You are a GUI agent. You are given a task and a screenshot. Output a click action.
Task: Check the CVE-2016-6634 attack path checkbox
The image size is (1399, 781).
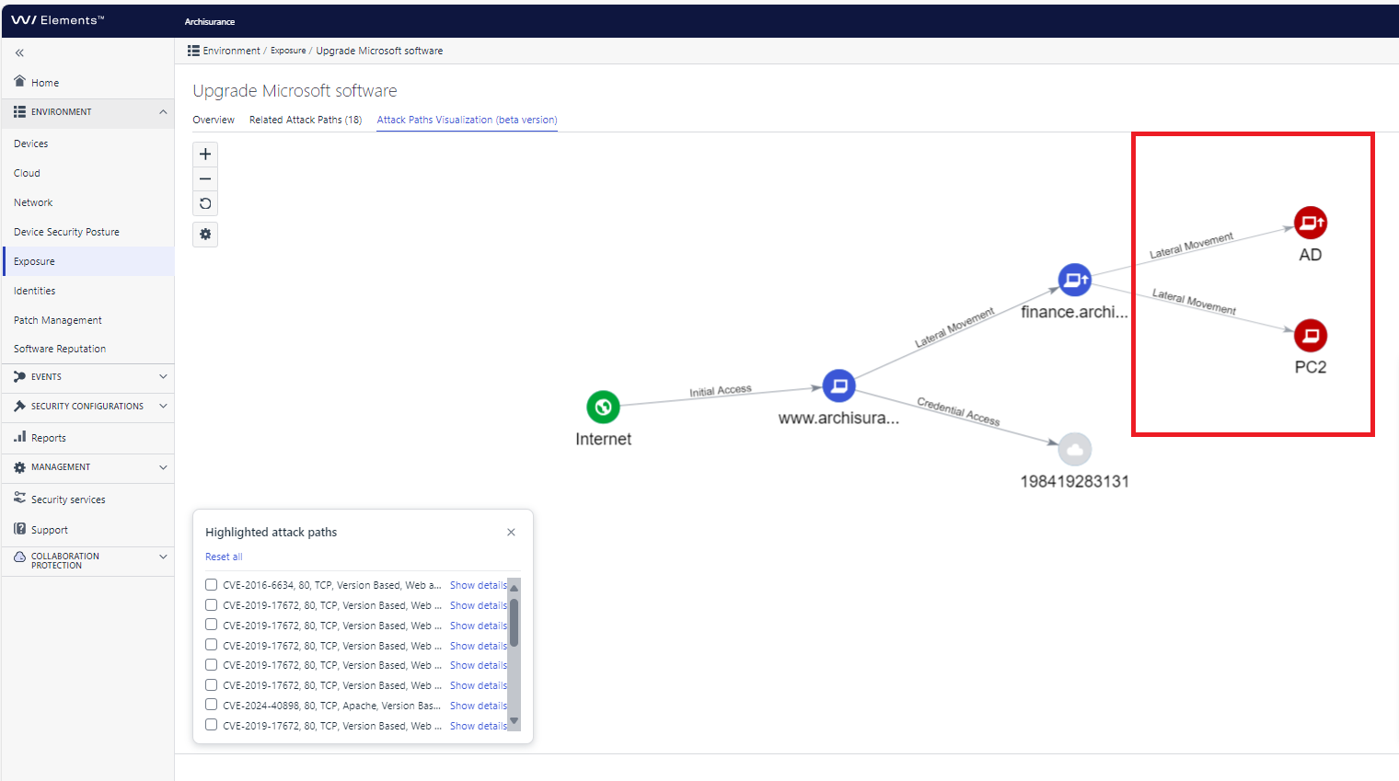tap(211, 584)
